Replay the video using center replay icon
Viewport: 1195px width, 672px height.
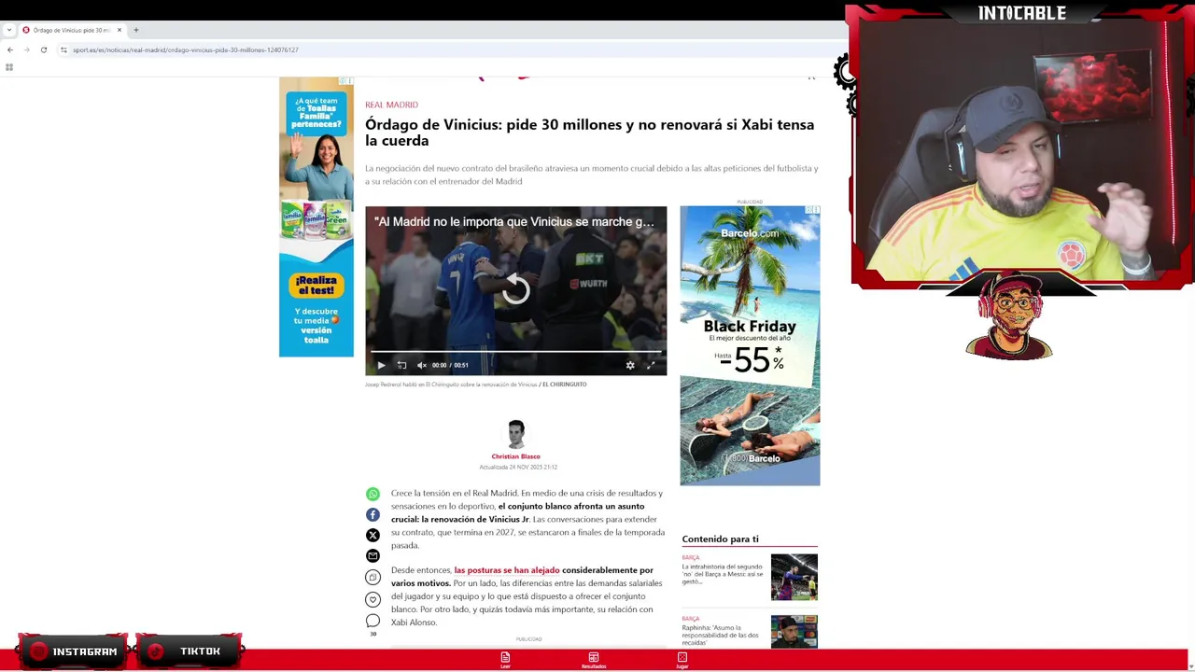coord(515,290)
